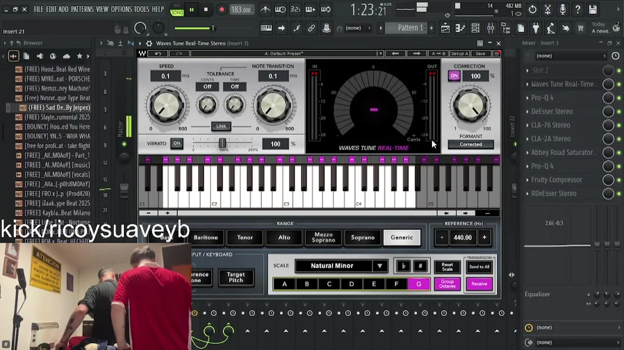Screen dimensions: 624x350
Task: Expand the Waves Tune Real-Time mixer slot
Action: 527,84
